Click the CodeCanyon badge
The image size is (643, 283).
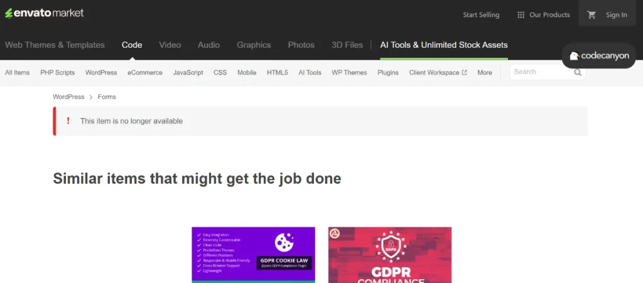click(598, 56)
